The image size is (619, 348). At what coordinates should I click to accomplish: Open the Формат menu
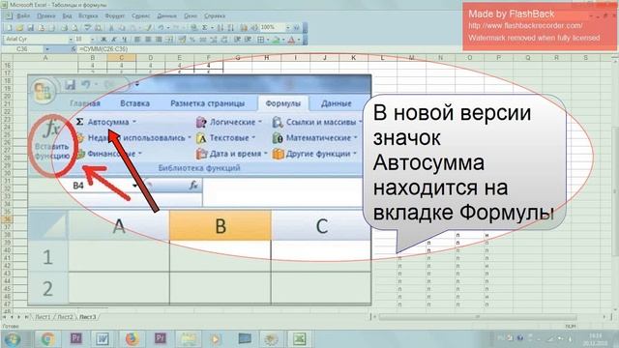[114, 16]
